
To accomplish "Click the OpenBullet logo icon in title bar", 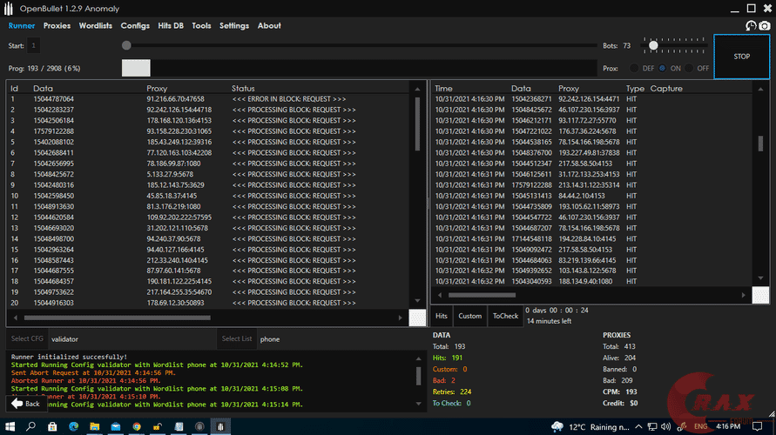I will (10, 8).
